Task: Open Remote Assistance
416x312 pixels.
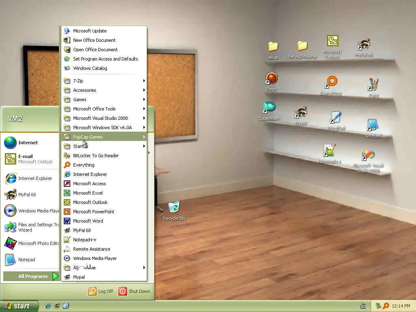Action: [x=104, y=249]
